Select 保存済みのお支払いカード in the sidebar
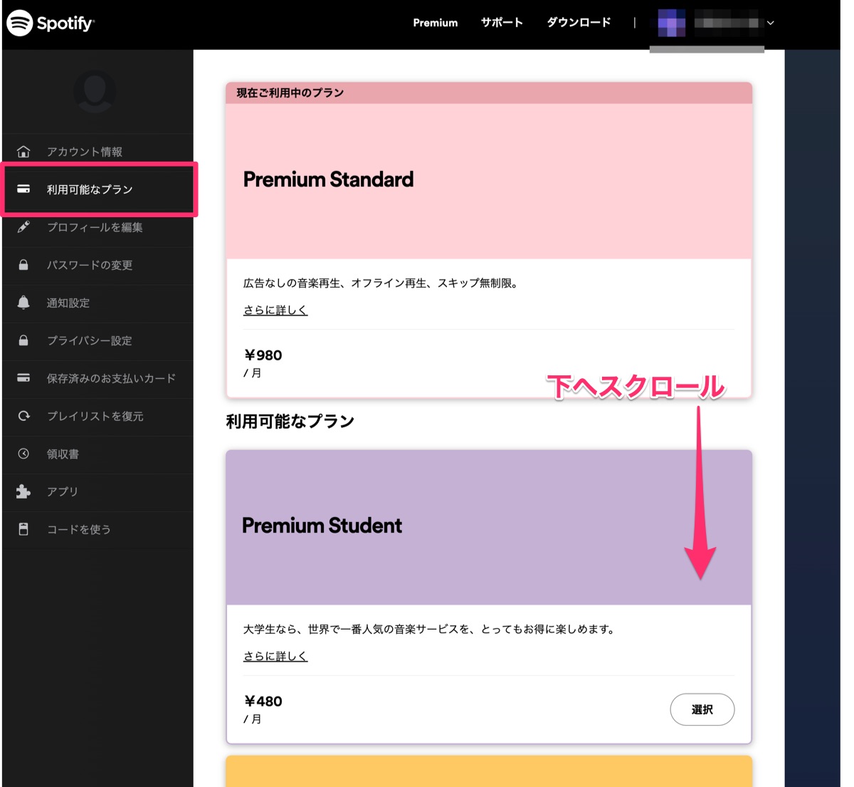The height and width of the screenshot is (787, 854). [x=111, y=378]
